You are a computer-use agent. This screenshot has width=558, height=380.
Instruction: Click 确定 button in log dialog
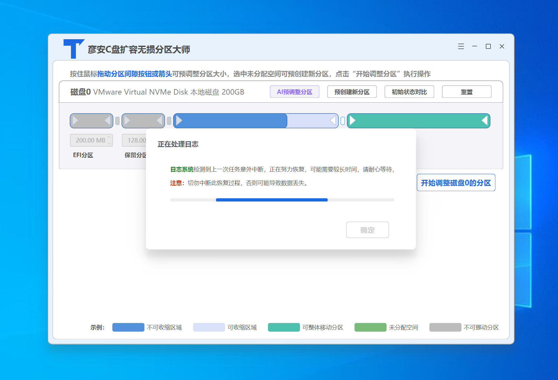(367, 230)
